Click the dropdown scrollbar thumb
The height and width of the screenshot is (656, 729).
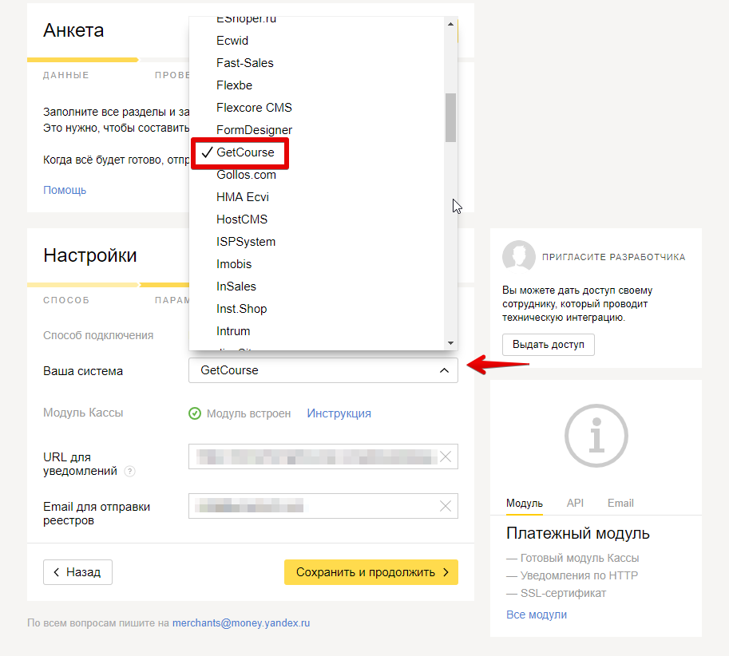450,117
